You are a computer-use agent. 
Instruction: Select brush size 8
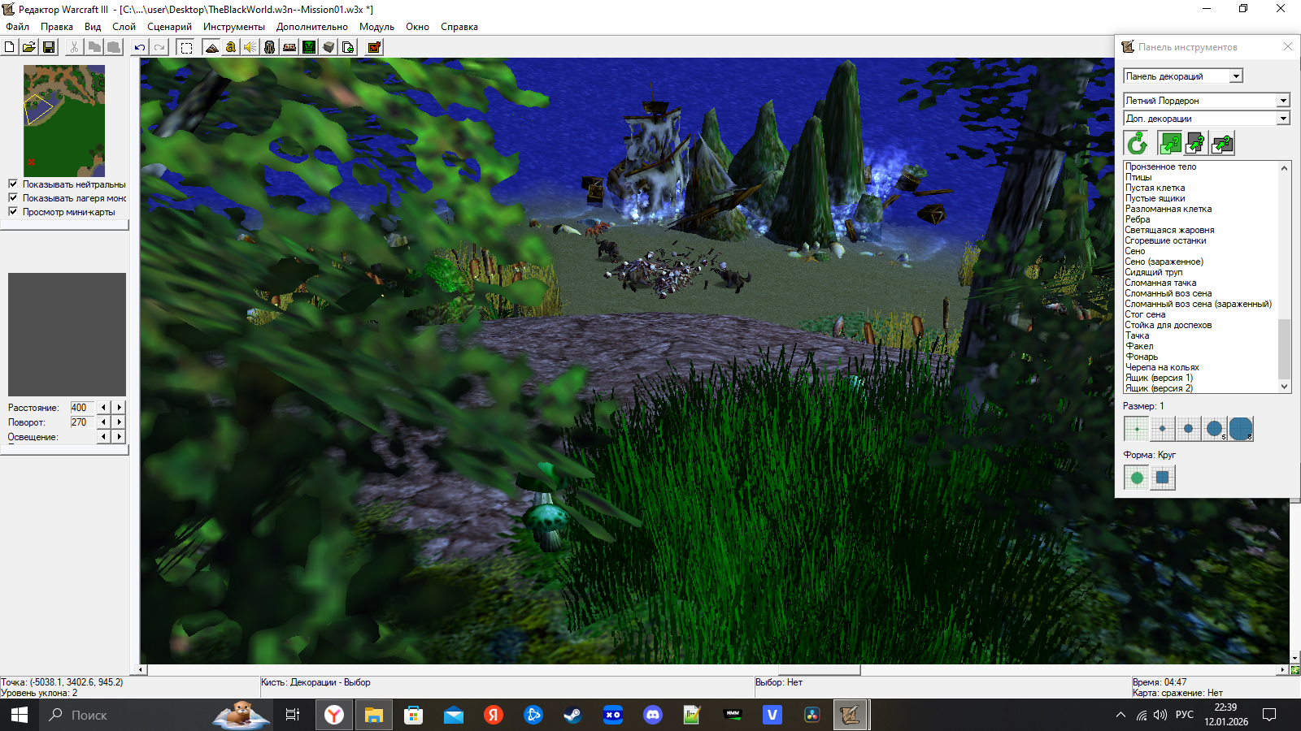click(x=1241, y=429)
